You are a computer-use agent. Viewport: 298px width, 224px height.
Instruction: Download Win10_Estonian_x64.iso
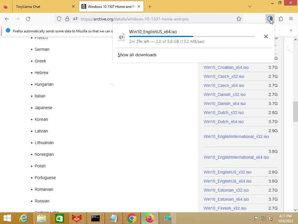[x=226, y=199]
